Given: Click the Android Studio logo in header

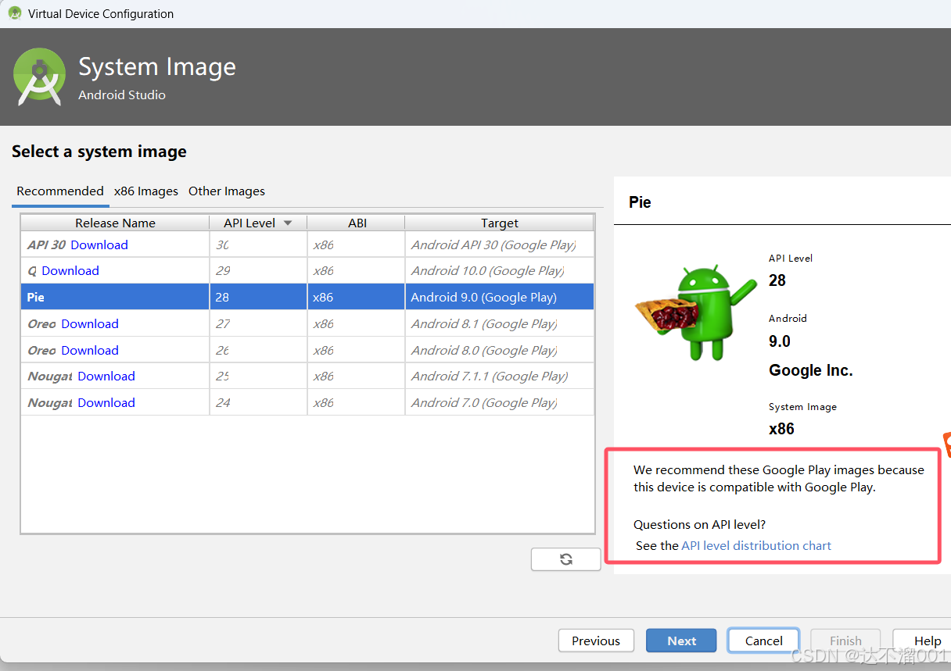Looking at the screenshot, I should pos(40,77).
